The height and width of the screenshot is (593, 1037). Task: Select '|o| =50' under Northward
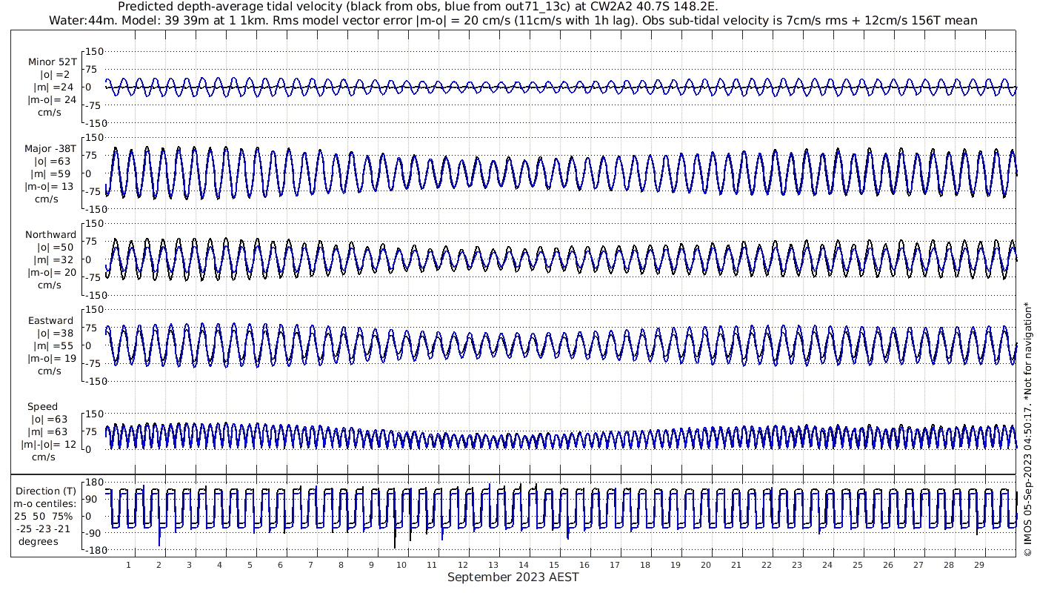[x=56, y=247]
